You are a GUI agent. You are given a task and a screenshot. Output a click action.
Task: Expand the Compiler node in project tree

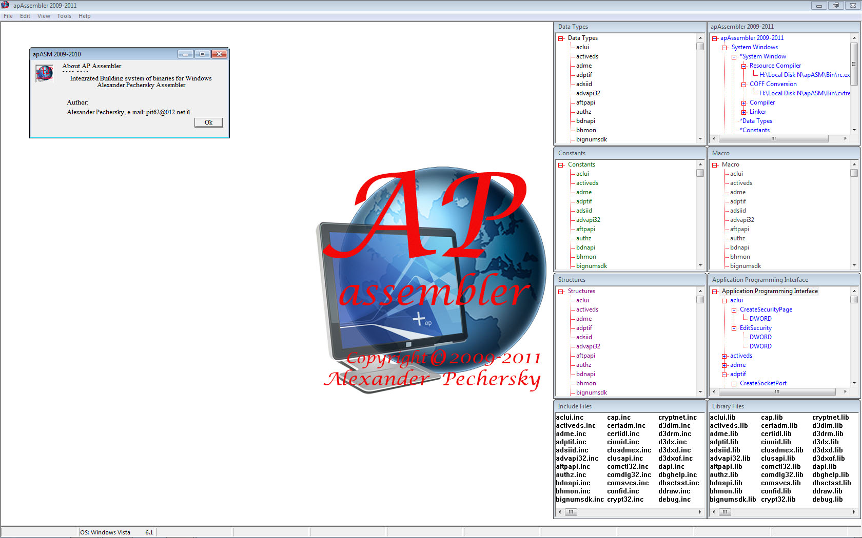pos(743,103)
